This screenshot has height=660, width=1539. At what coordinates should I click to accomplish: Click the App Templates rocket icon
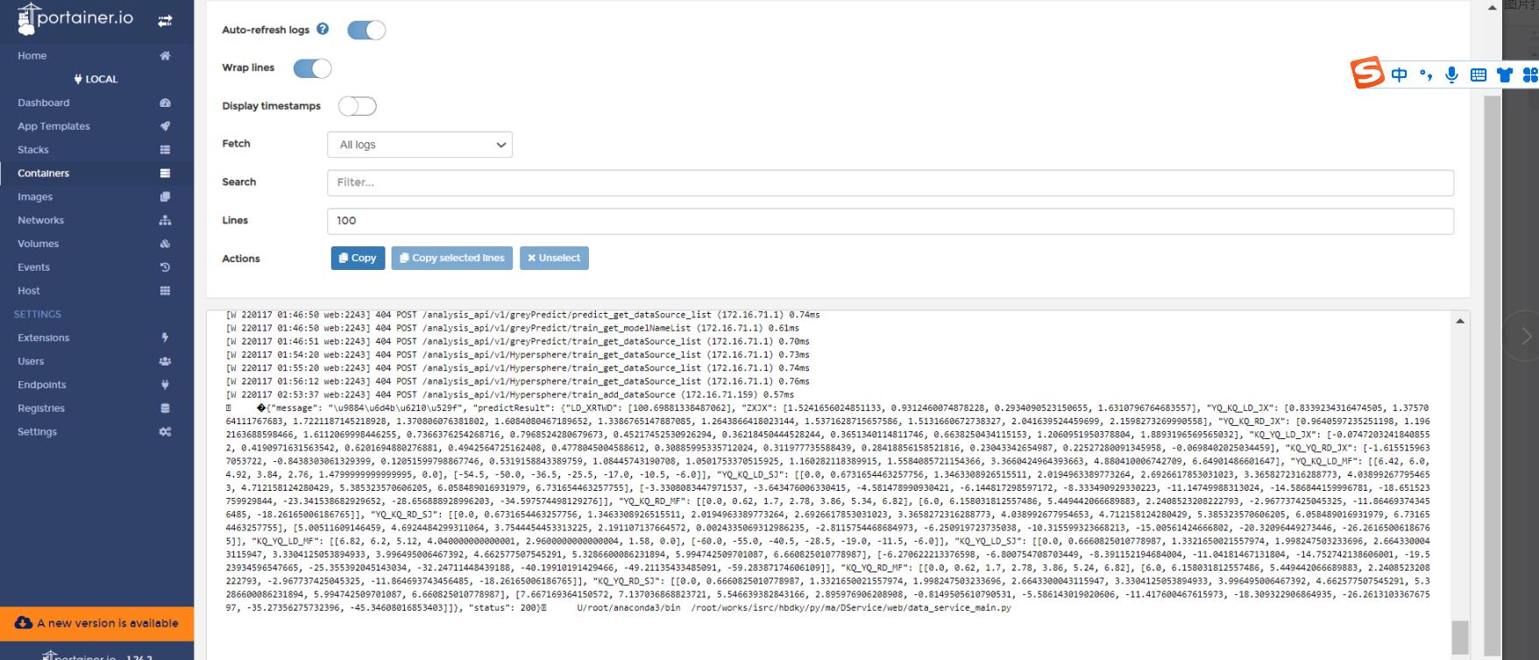click(x=165, y=126)
